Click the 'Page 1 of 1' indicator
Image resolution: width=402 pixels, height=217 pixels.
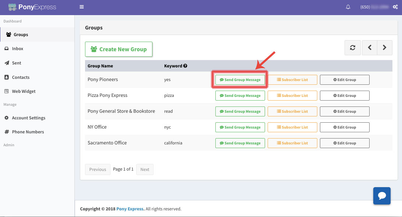click(123, 169)
